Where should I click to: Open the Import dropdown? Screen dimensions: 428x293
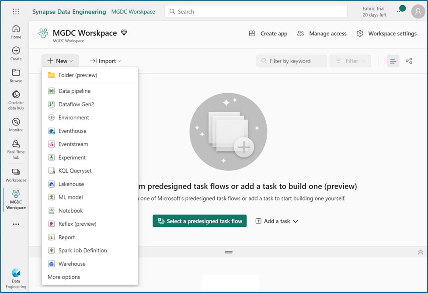(106, 61)
